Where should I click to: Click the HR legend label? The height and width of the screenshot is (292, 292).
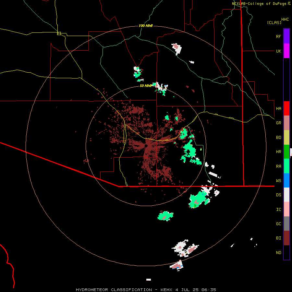(278, 152)
